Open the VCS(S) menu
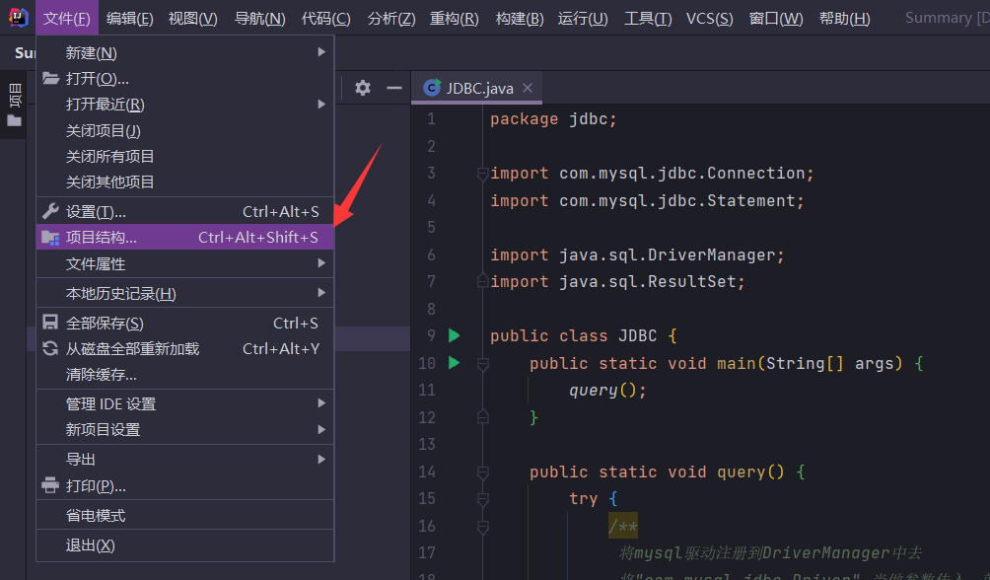This screenshot has height=580, width=990. pyautogui.click(x=710, y=18)
